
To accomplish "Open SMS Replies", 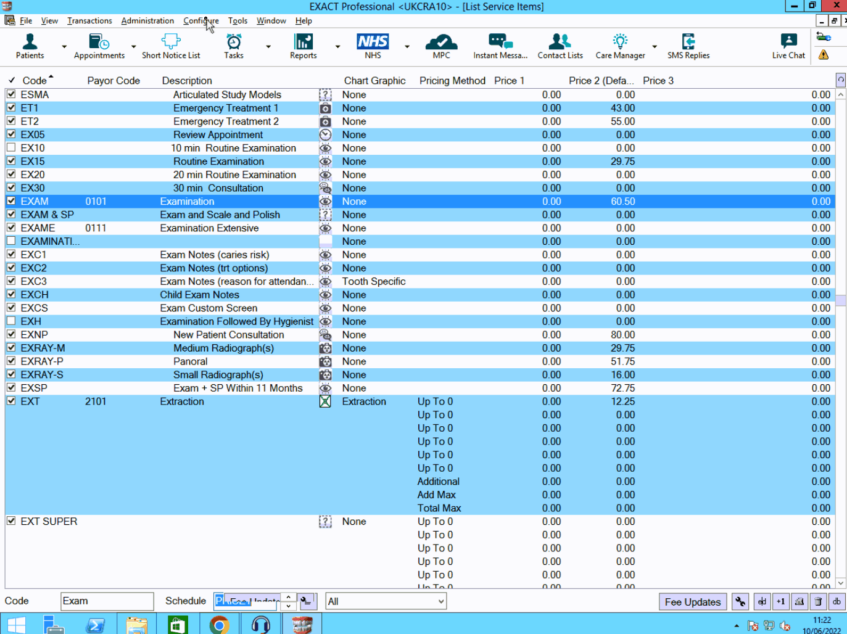I will (x=688, y=46).
